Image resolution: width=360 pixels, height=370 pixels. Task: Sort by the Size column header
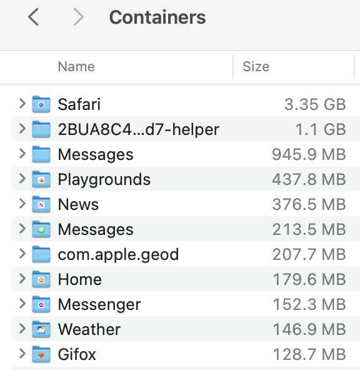pyautogui.click(x=256, y=66)
